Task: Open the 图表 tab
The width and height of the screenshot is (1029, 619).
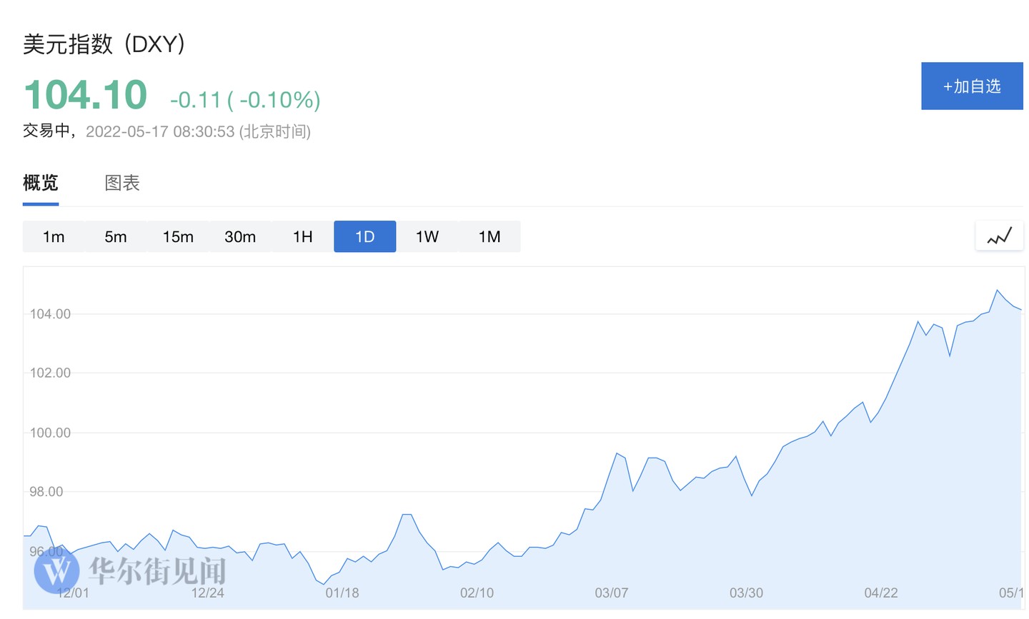Action: [x=122, y=183]
